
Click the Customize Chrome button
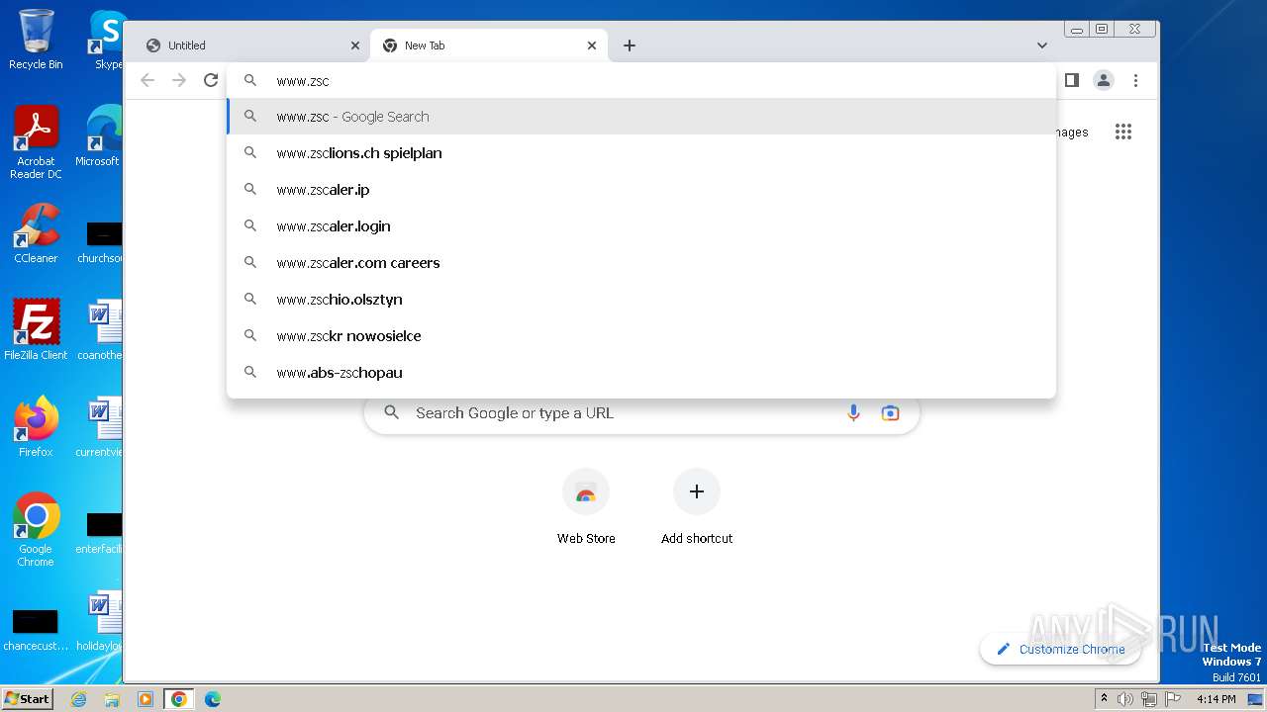[1060, 649]
